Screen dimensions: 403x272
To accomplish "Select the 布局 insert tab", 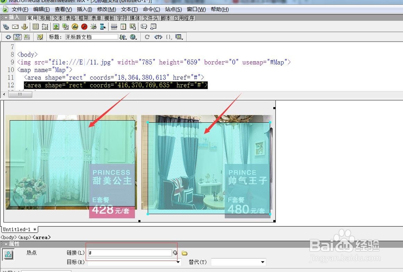I will (45, 18).
